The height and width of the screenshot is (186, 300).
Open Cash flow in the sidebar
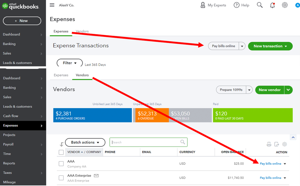click(11, 116)
